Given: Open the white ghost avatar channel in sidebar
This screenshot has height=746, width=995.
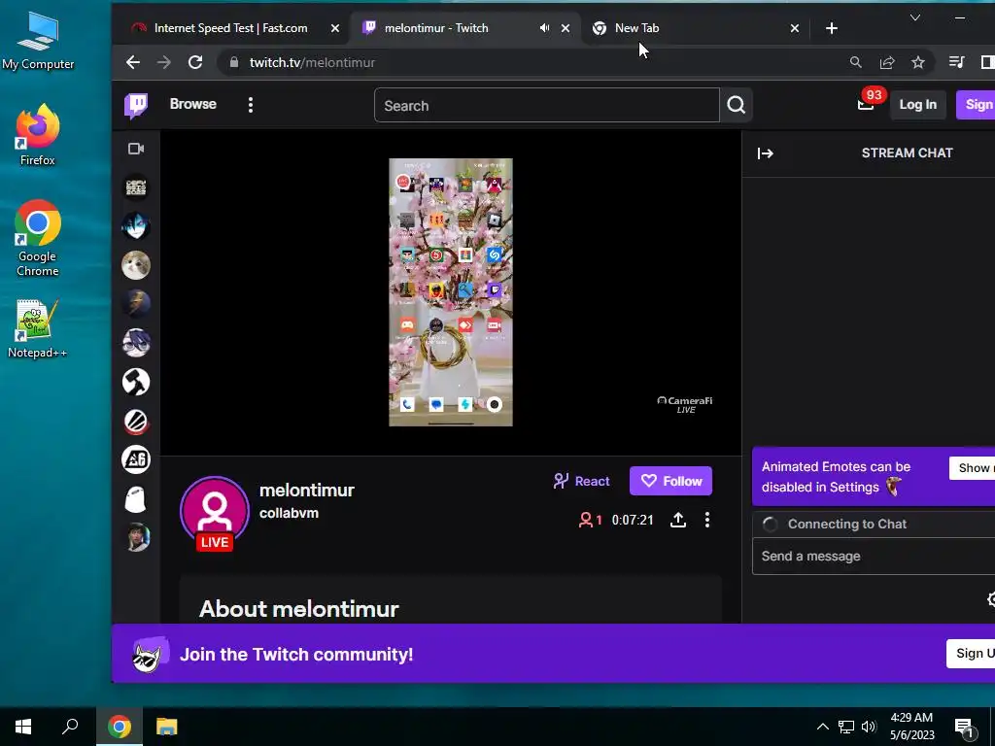Looking at the screenshot, I should pyautogui.click(x=136, y=499).
